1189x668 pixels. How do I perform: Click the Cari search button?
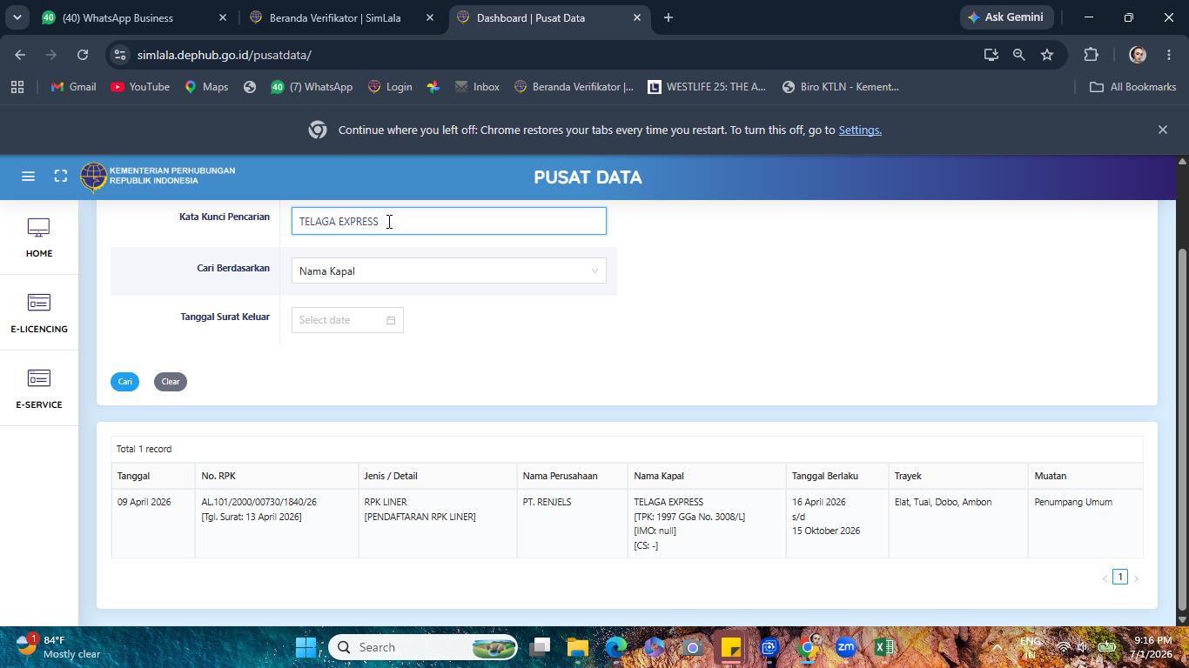(125, 382)
